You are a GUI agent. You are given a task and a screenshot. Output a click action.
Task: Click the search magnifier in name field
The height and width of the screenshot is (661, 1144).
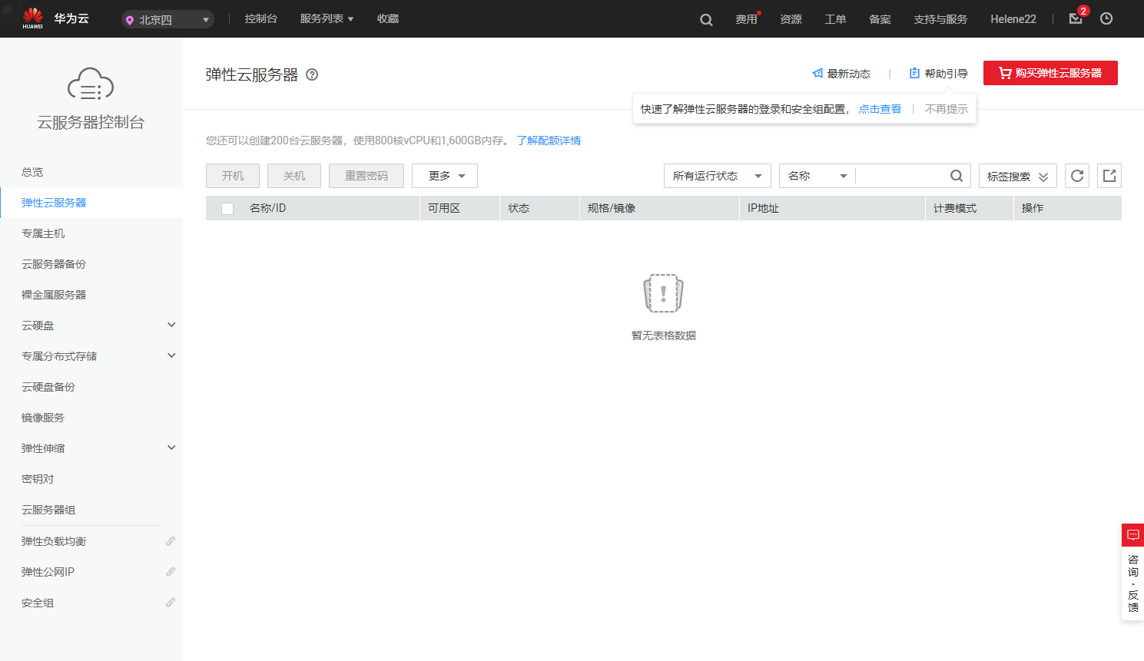(x=957, y=176)
